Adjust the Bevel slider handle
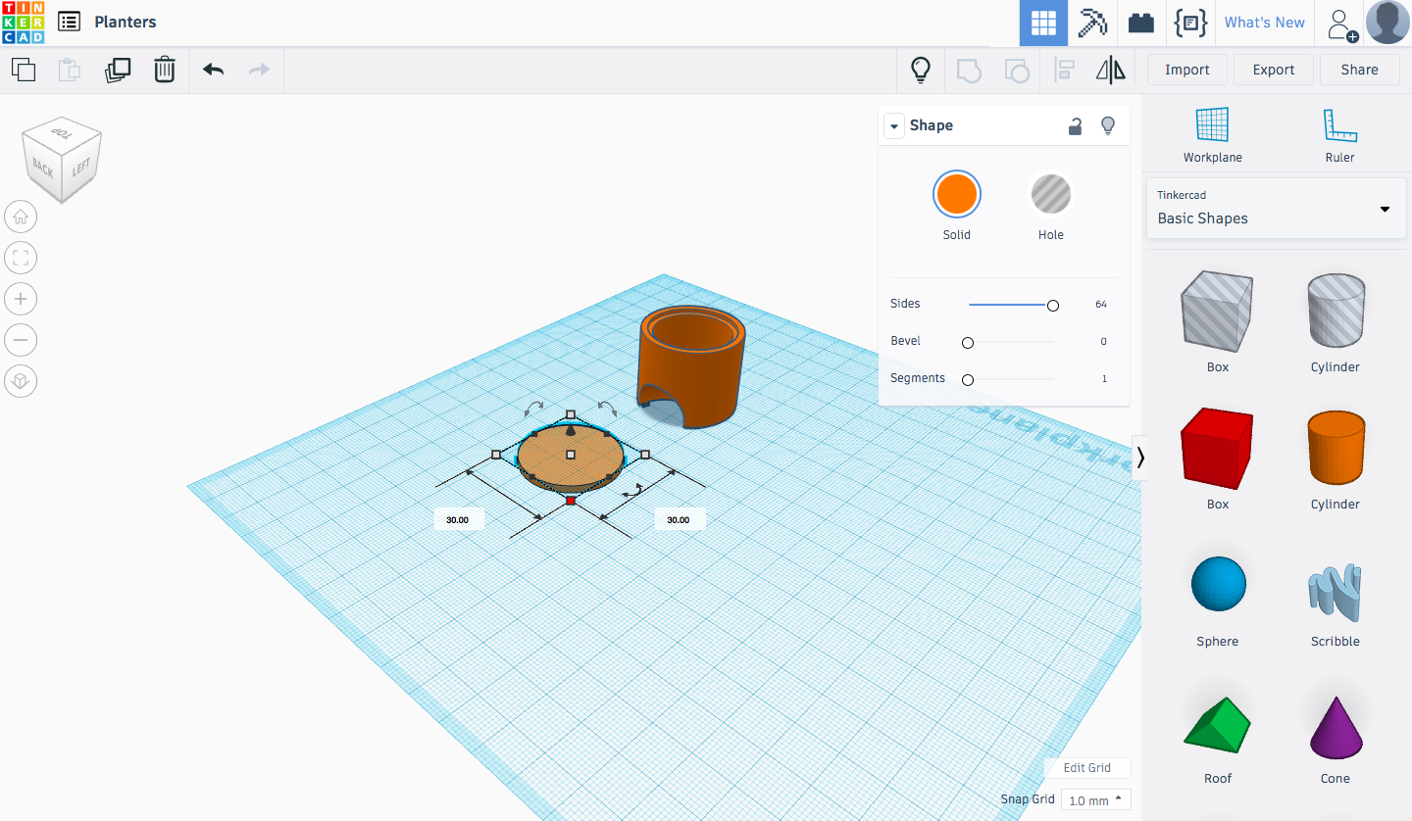The image size is (1412, 821). pyautogui.click(x=968, y=343)
